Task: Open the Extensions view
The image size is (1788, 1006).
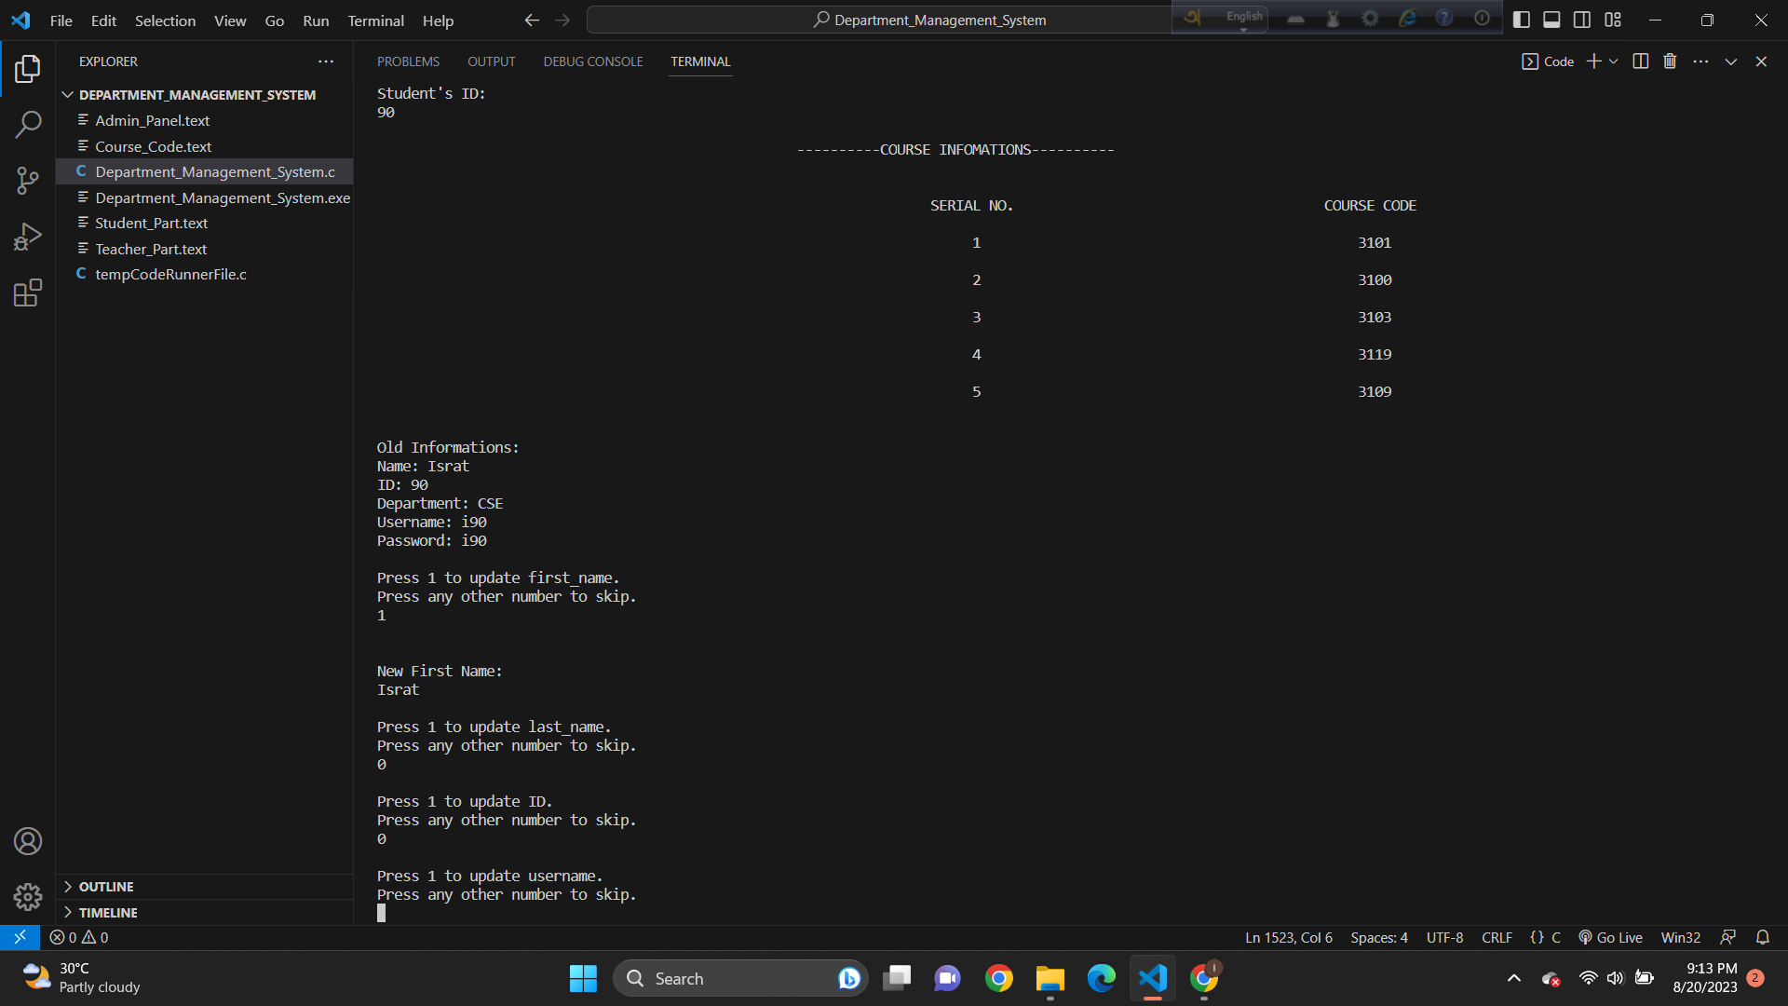Action: (x=28, y=292)
